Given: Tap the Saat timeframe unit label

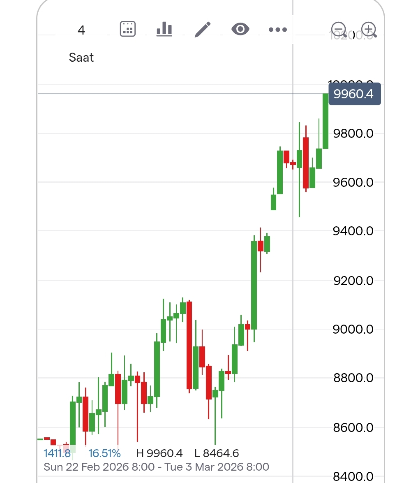Looking at the screenshot, I should (x=81, y=58).
